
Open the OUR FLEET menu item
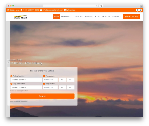pyautogui.click(x=66, y=17)
